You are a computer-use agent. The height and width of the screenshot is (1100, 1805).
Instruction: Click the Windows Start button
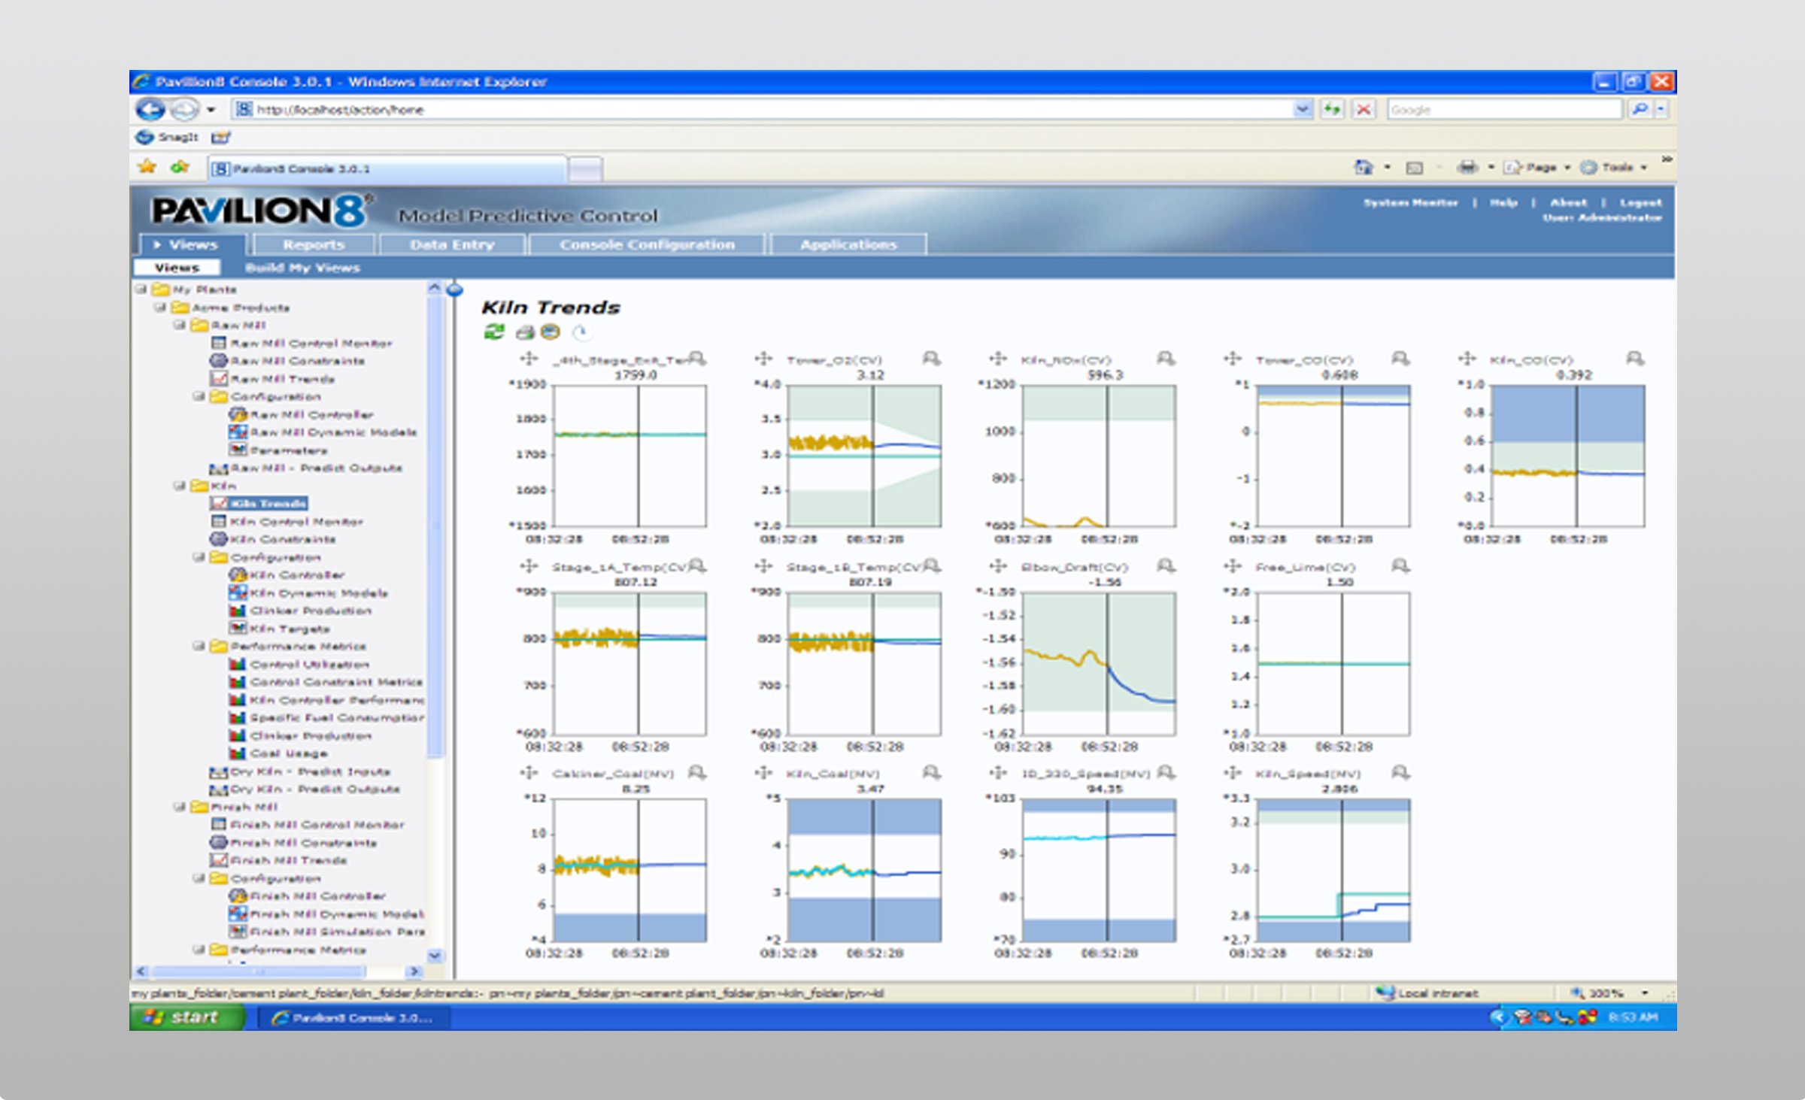(x=187, y=1017)
